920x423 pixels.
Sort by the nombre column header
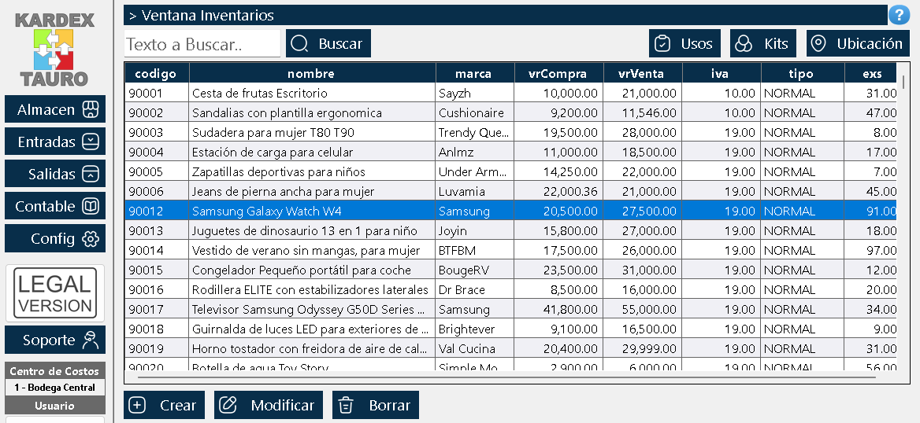click(312, 73)
